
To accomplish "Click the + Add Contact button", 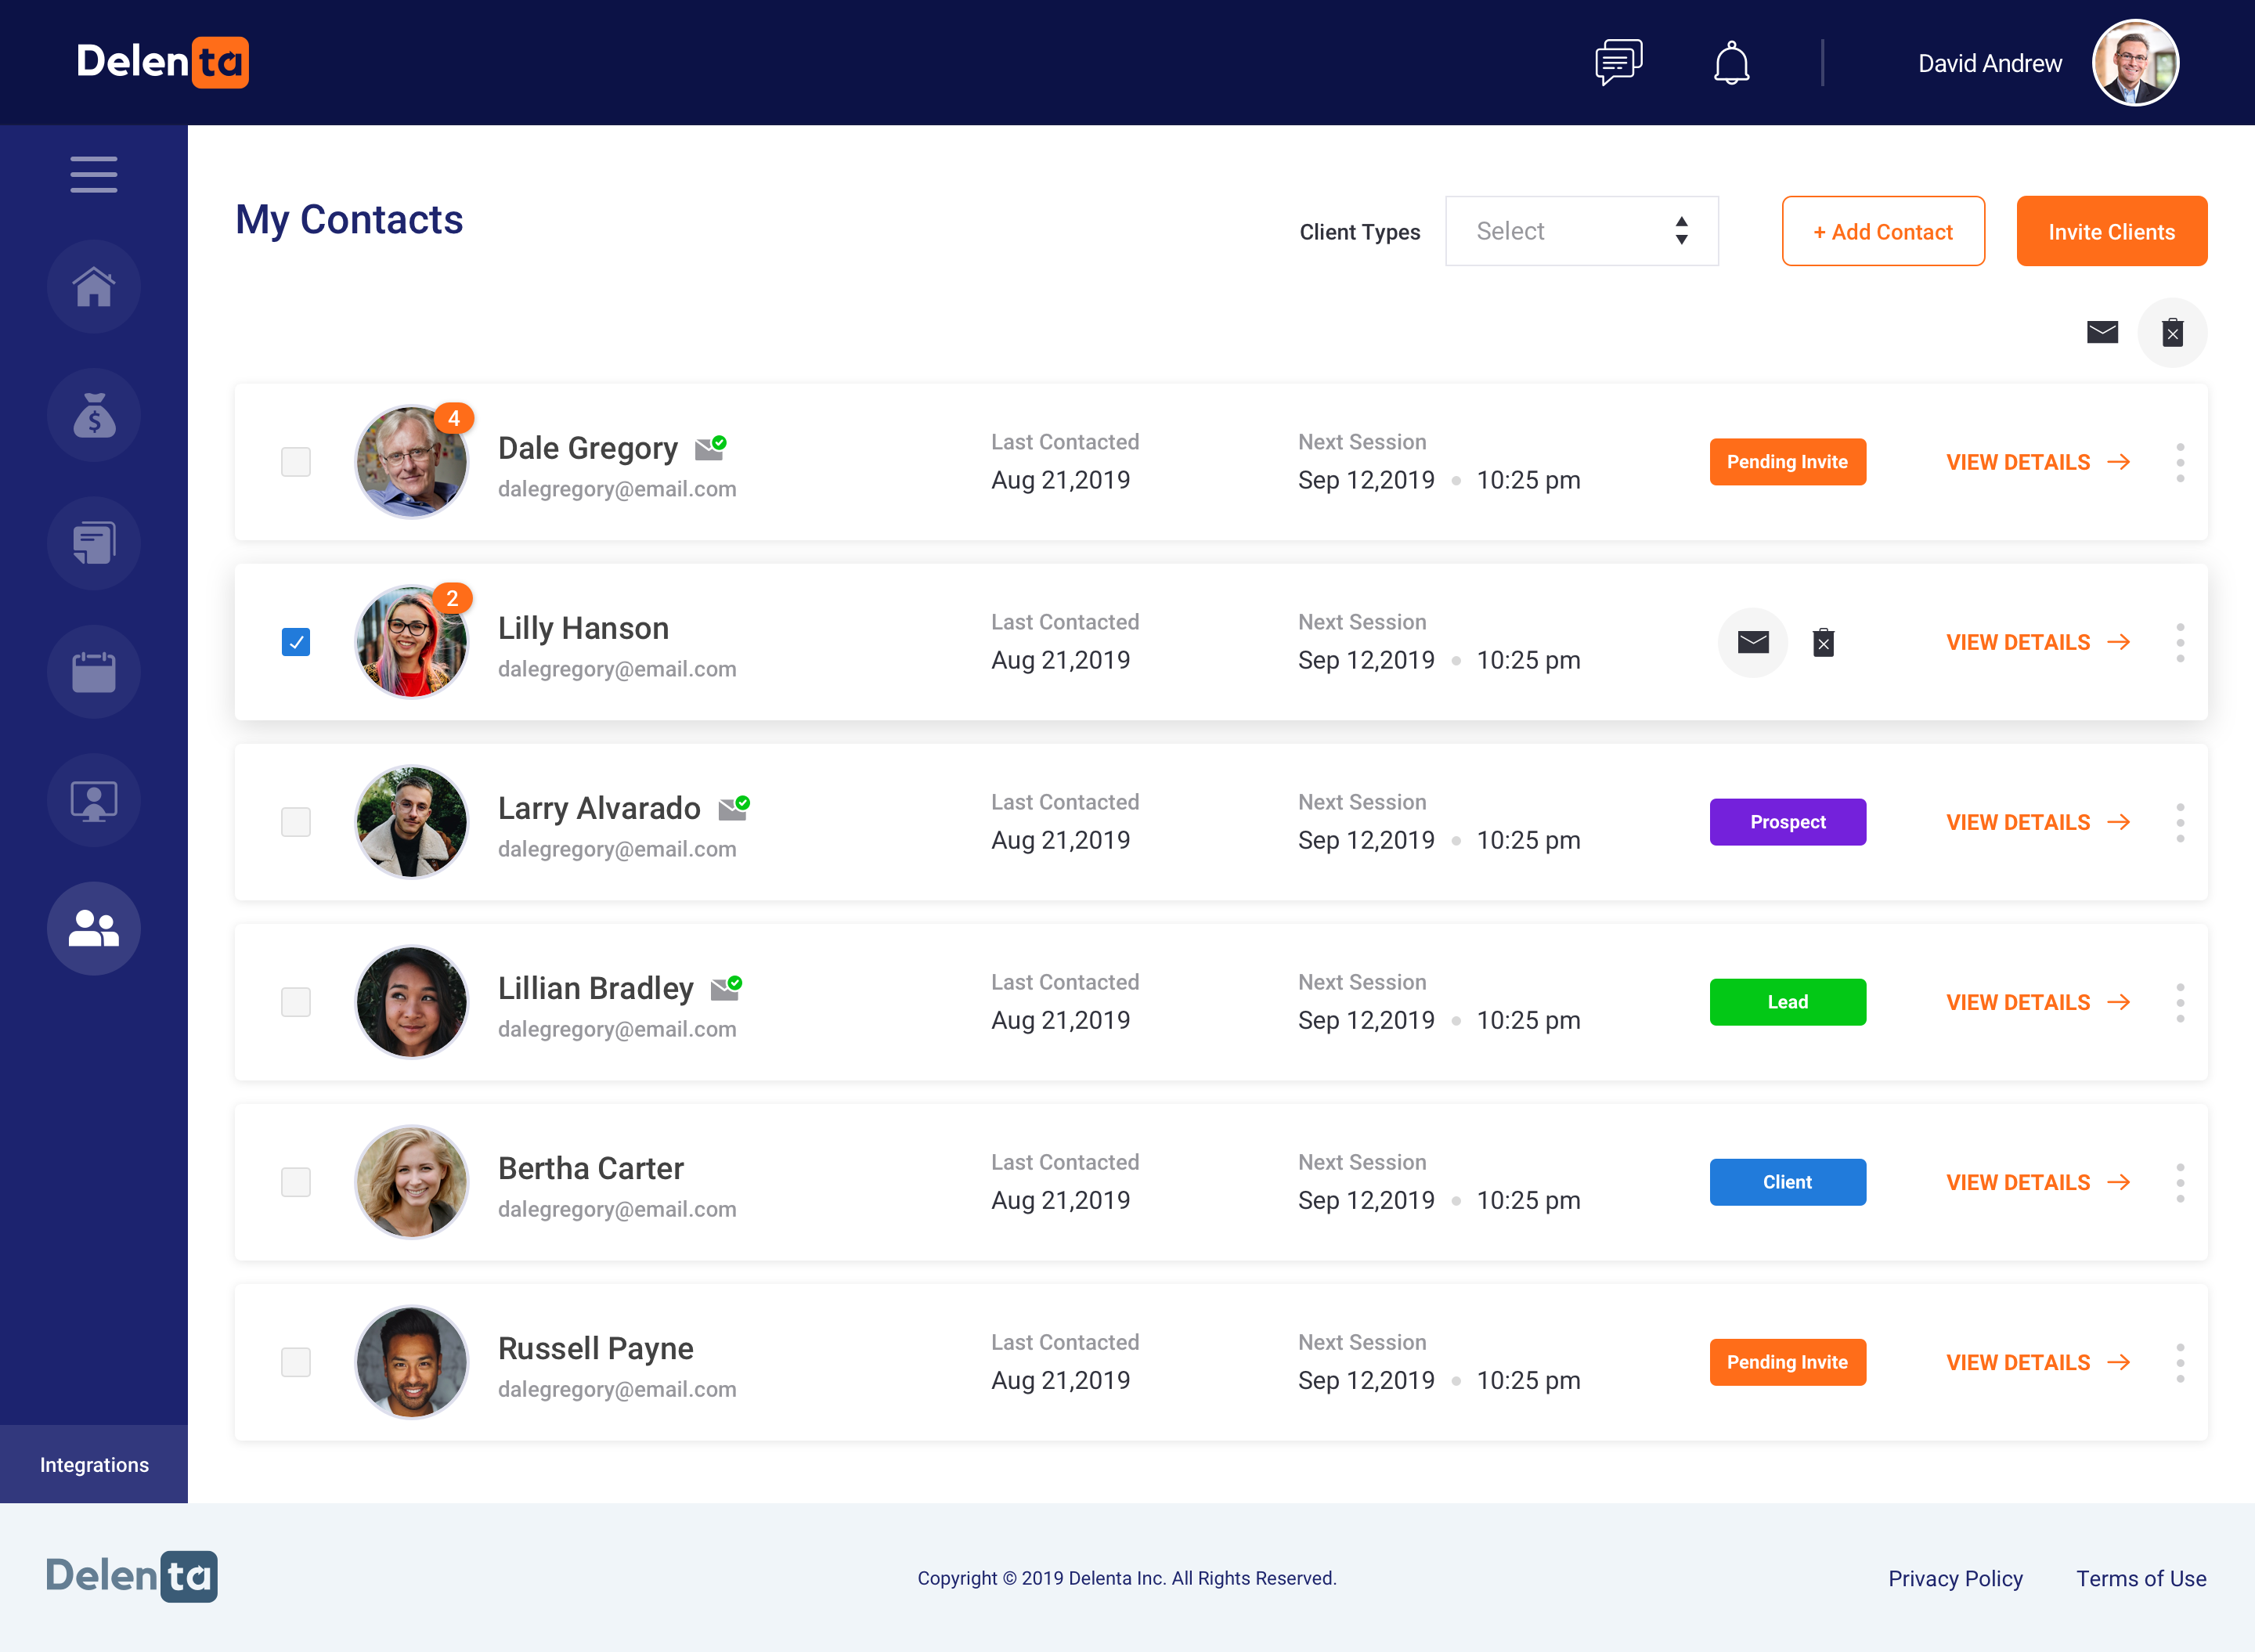I will (x=1882, y=231).
